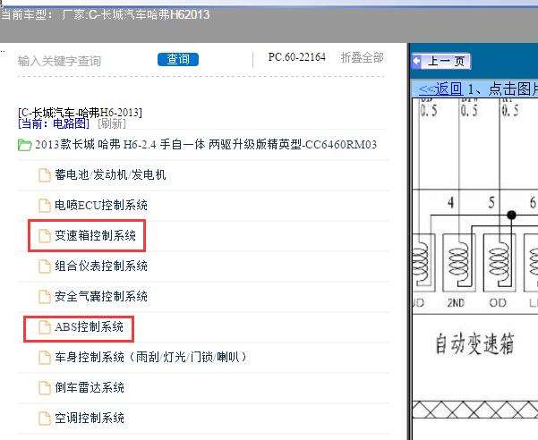Click the [当前：电路图] current section link

click(54, 123)
